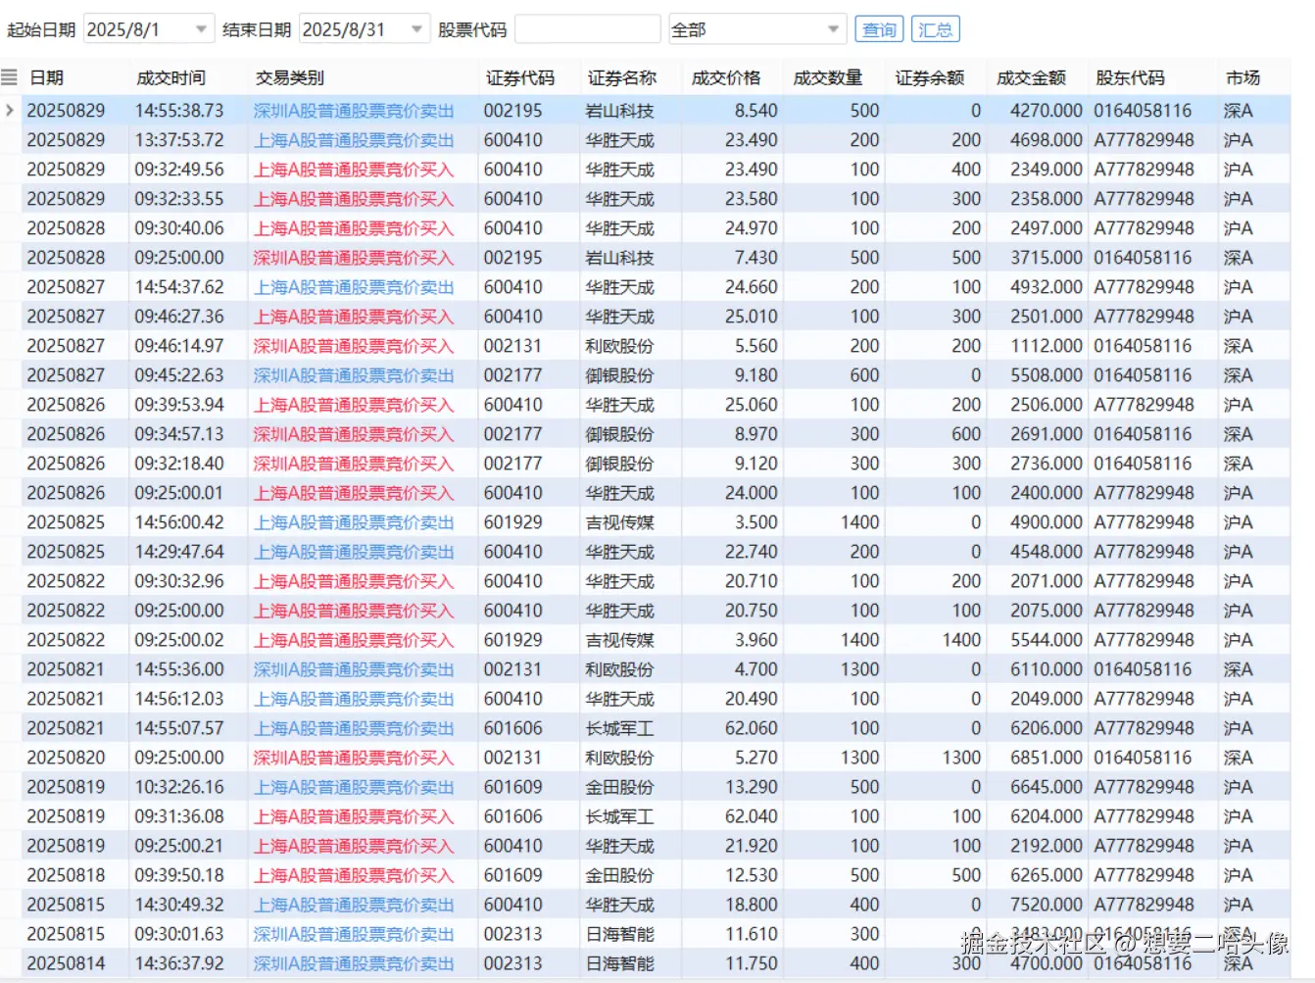Open the 结束日期 date dropdown

[x=416, y=29]
